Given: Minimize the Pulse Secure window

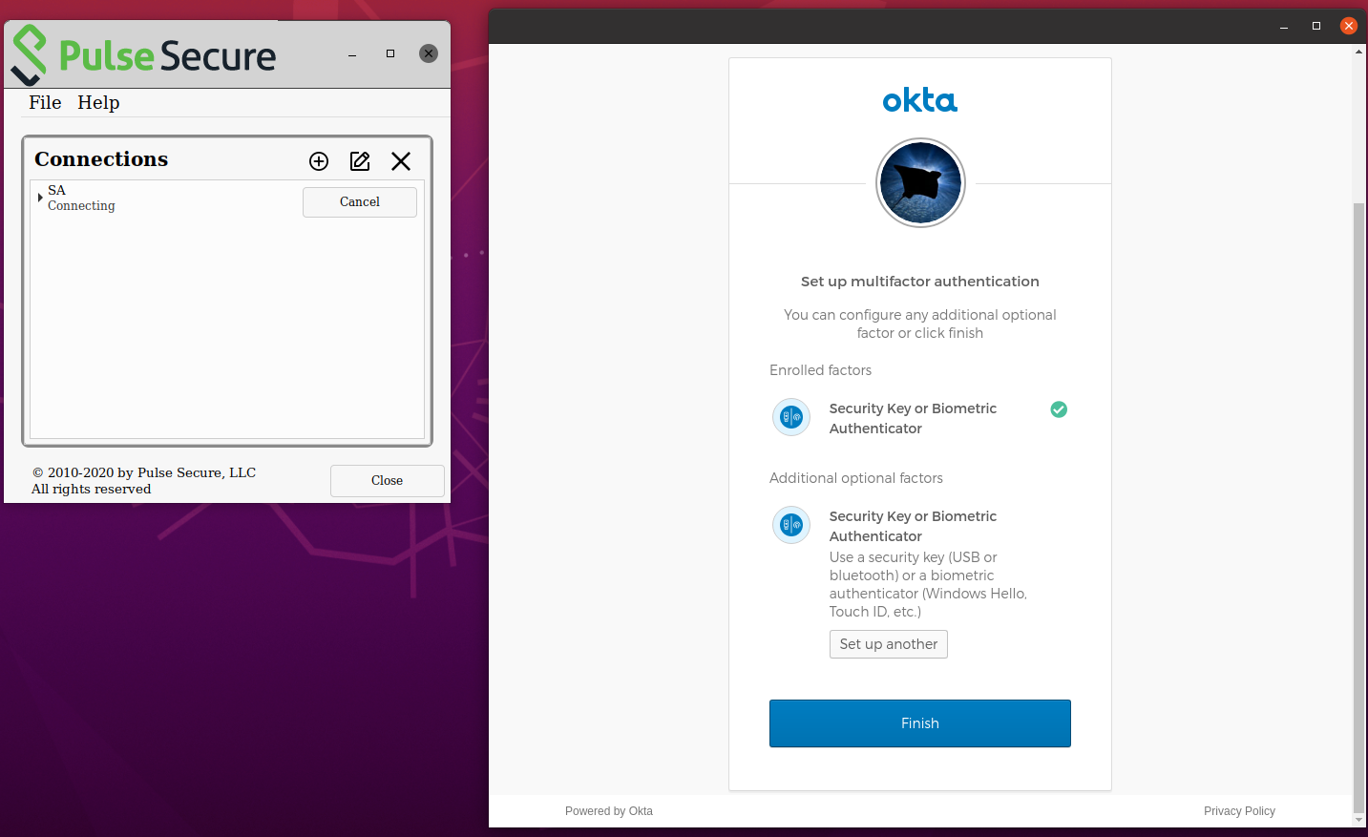Looking at the screenshot, I should tap(352, 54).
